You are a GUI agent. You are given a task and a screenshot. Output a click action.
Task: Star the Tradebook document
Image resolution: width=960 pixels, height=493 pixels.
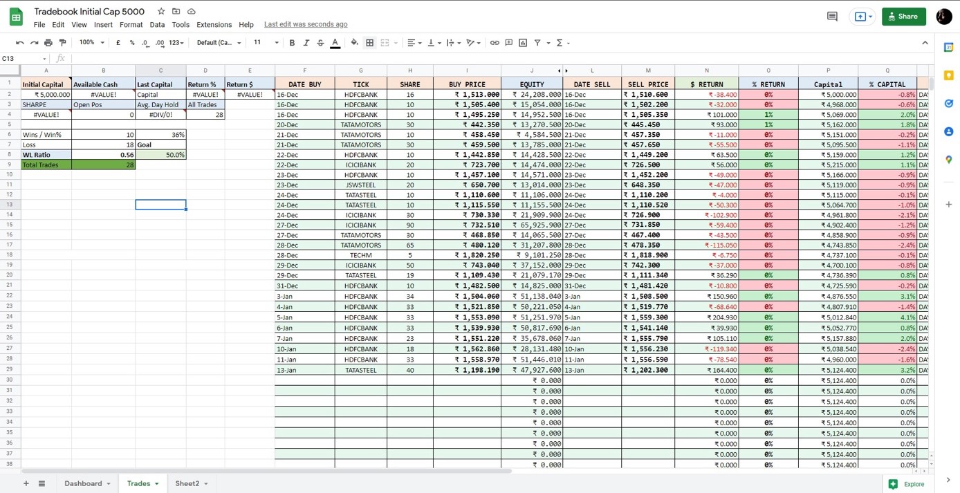point(161,12)
